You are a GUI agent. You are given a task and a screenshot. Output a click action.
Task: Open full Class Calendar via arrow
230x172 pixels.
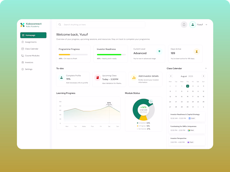(x=206, y=68)
